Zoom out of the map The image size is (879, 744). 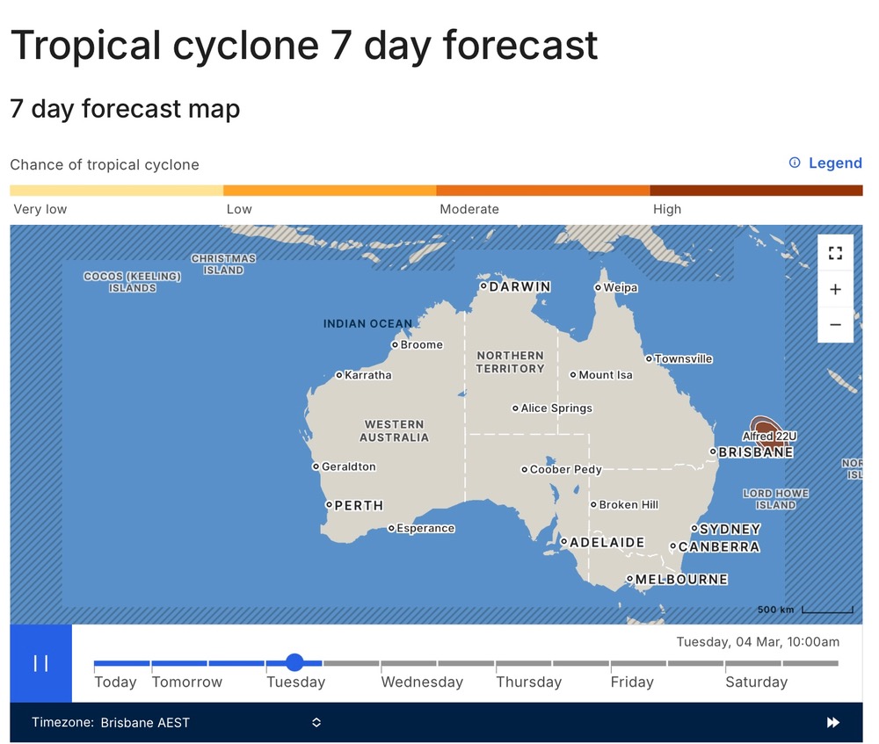(835, 325)
